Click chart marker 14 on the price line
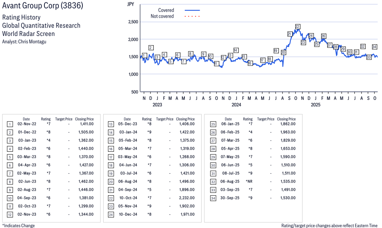This screenshot has width=382, height=228. tap(236, 50)
